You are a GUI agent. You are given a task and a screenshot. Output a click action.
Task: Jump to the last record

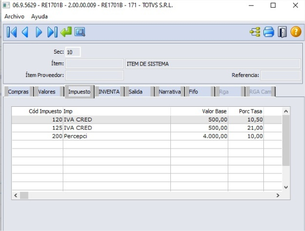point(52,32)
